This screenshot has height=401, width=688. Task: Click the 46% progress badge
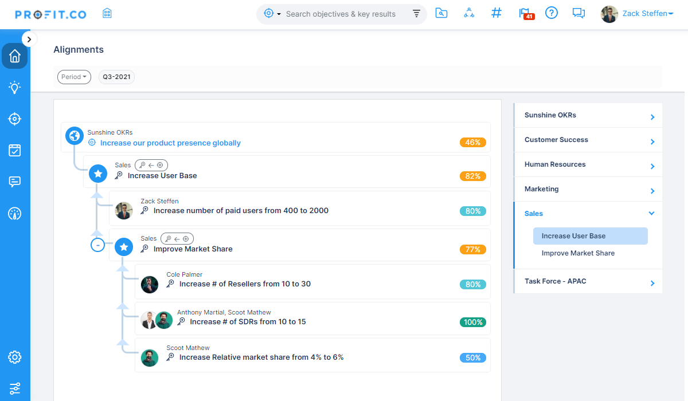click(x=472, y=142)
